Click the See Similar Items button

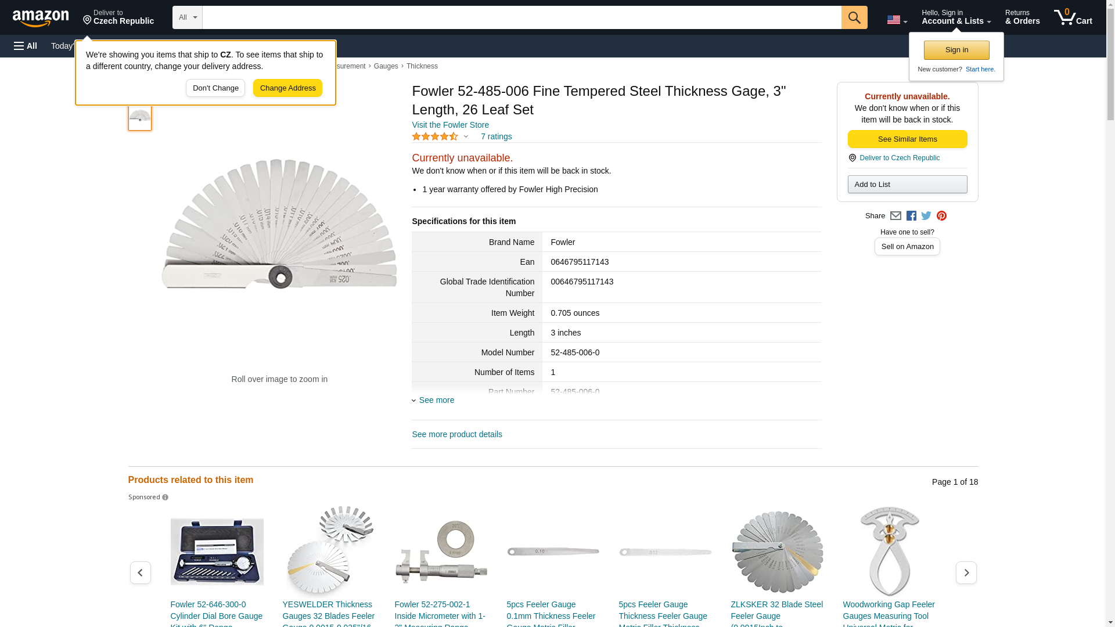907,139
